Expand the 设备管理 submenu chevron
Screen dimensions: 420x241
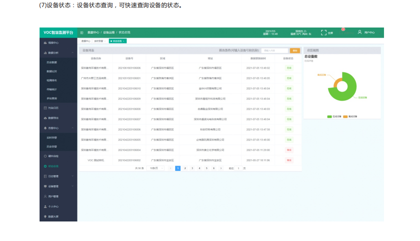pyautogui.click(x=72, y=186)
